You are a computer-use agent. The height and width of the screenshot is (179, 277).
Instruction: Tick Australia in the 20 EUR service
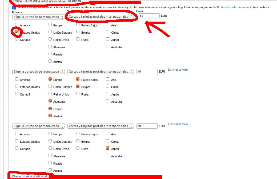(108, 156)
